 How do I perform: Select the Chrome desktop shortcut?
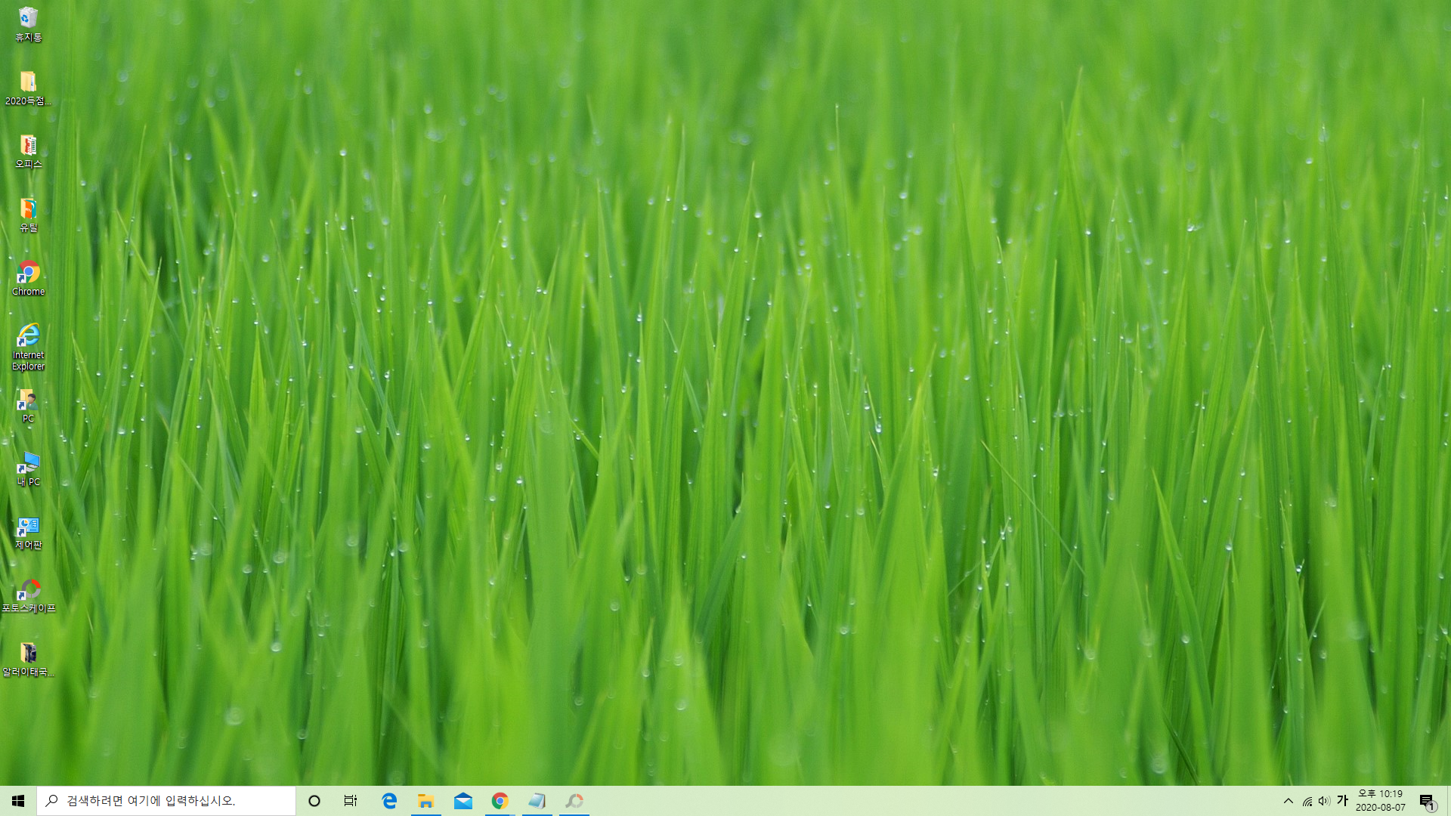point(28,277)
